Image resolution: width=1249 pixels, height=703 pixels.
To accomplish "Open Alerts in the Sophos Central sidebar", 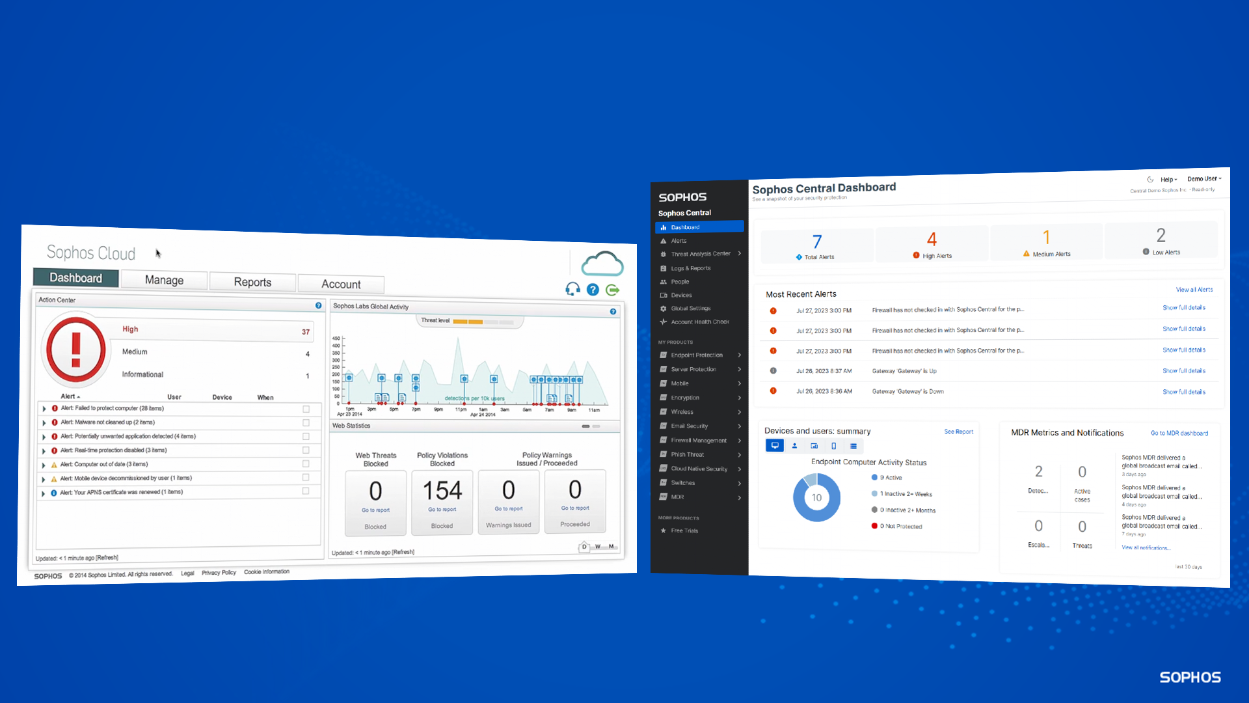I will click(x=678, y=241).
